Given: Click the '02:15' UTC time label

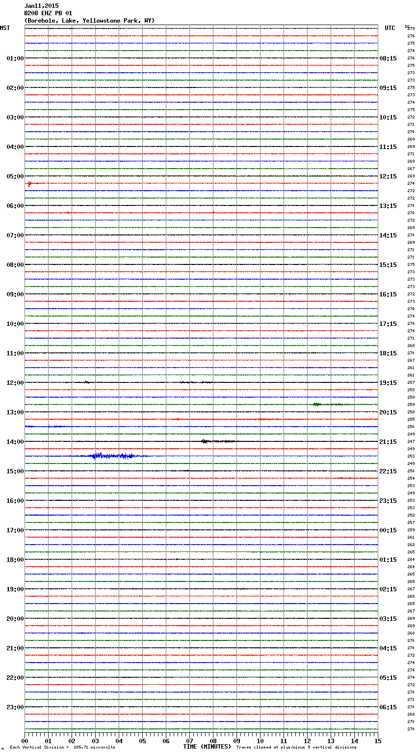Looking at the screenshot, I should point(388,589).
